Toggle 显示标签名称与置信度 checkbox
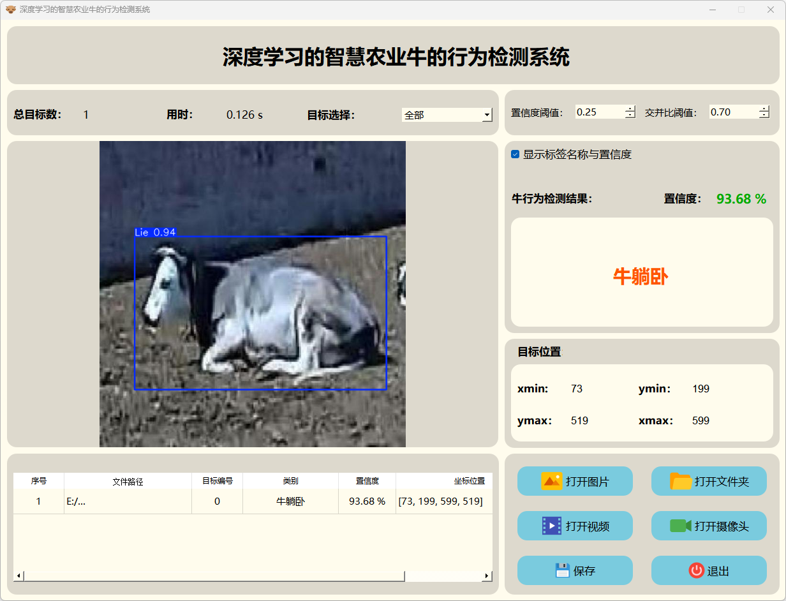The width and height of the screenshot is (786, 601). tap(515, 154)
